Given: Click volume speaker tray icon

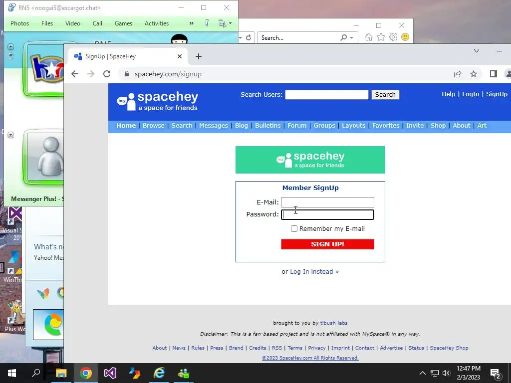Looking at the screenshot, I should (x=446, y=373).
